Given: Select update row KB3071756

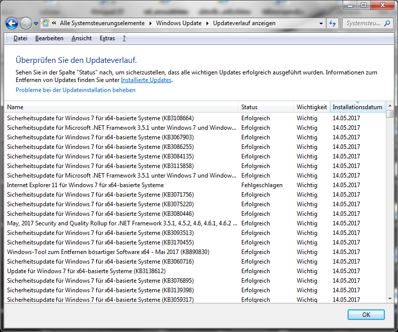Looking at the screenshot, I should (195, 195).
